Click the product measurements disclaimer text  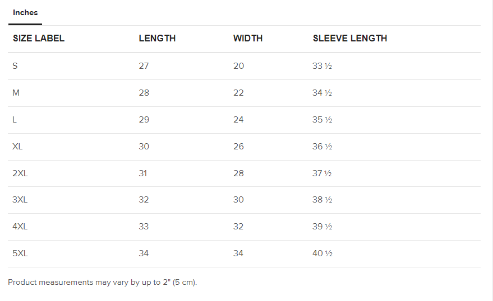(x=103, y=283)
